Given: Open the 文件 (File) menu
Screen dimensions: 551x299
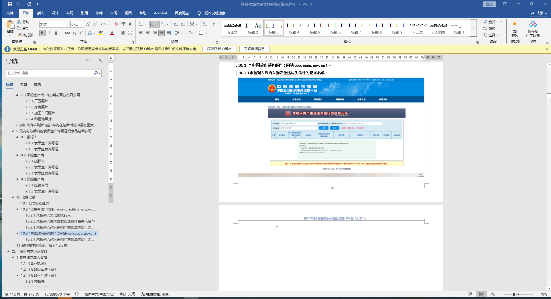Looking at the screenshot, I should click(x=10, y=13).
